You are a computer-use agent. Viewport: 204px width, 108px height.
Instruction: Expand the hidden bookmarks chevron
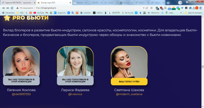pos(181,13)
